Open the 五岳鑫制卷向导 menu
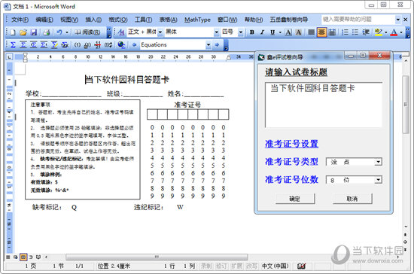The width and height of the screenshot is (414, 274). 289,20
